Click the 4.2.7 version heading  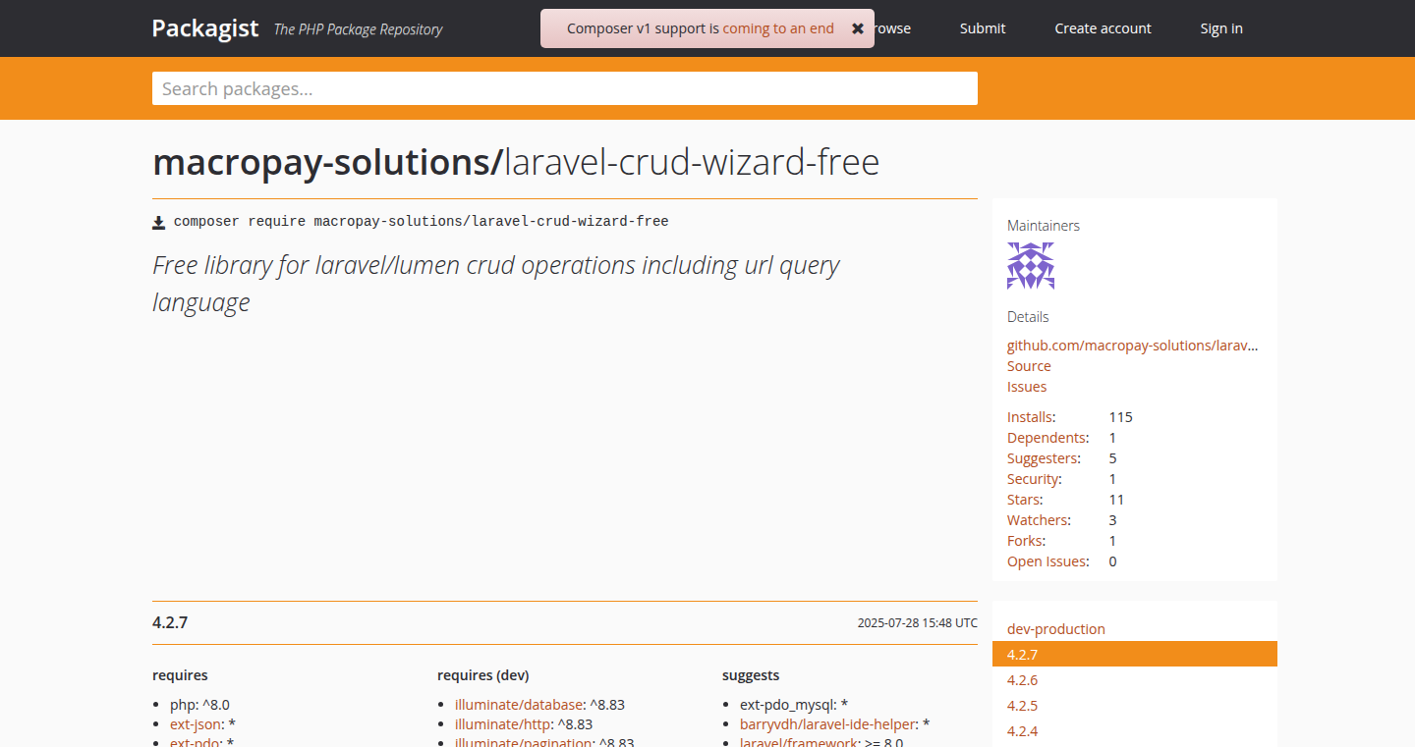(170, 622)
